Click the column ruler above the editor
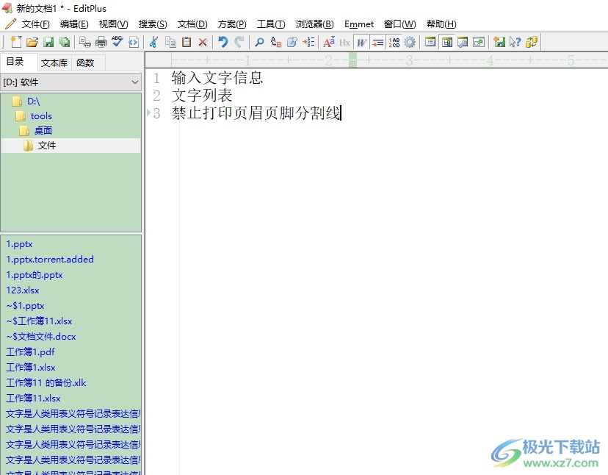The height and width of the screenshot is (475, 608). click(x=376, y=60)
